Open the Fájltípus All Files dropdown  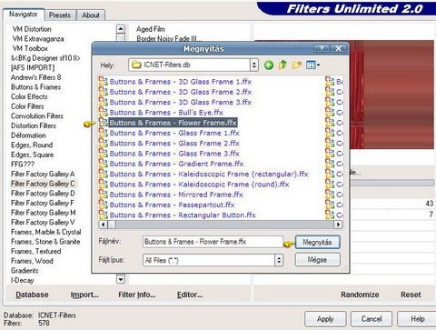coord(279,260)
